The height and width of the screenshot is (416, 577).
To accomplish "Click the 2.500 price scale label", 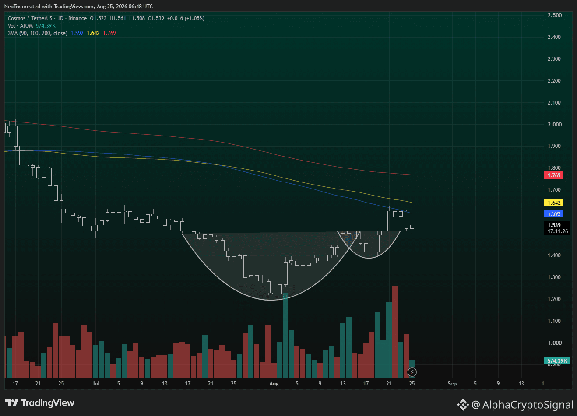I will pyautogui.click(x=554, y=15).
